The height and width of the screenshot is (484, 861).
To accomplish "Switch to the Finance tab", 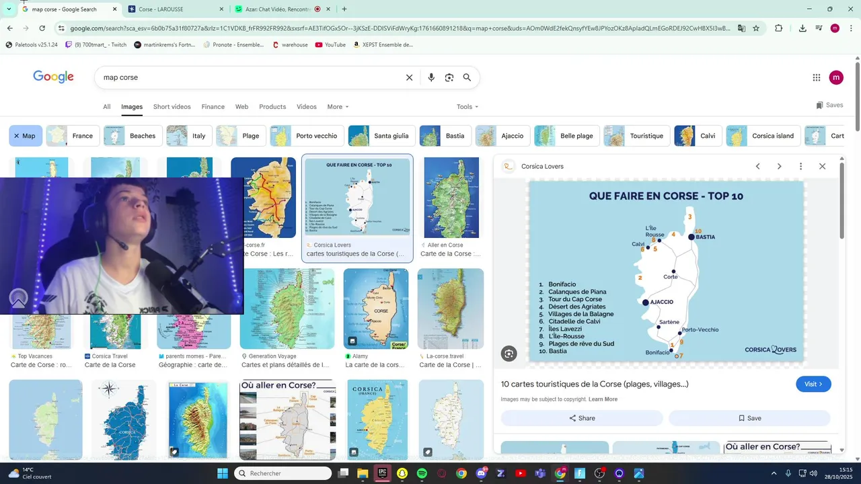I will click(x=213, y=107).
